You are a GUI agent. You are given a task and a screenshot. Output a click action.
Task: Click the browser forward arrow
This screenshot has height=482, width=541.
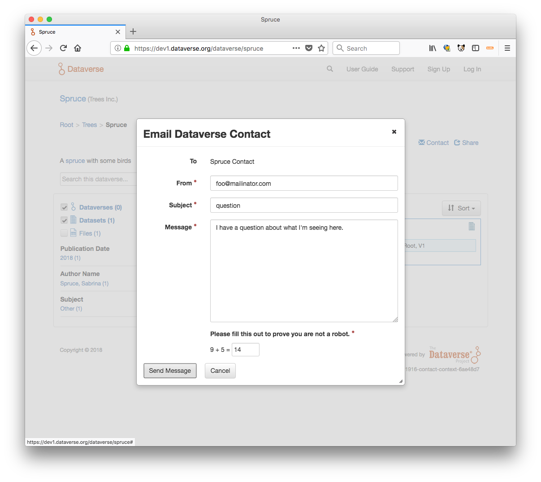tap(49, 48)
